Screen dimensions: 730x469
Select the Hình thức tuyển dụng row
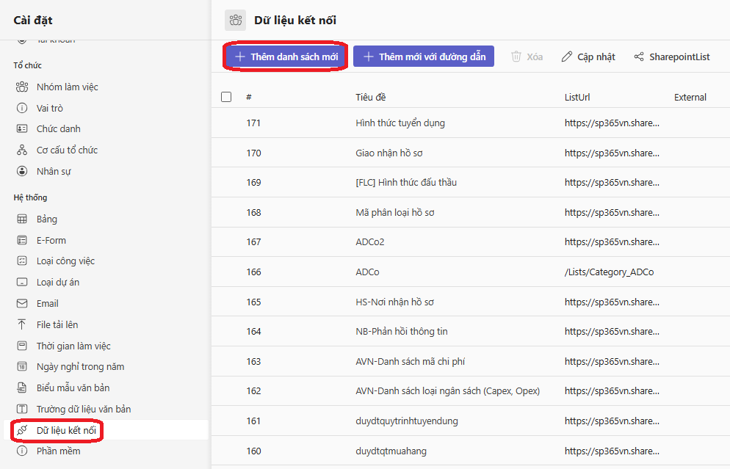[400, 123]
